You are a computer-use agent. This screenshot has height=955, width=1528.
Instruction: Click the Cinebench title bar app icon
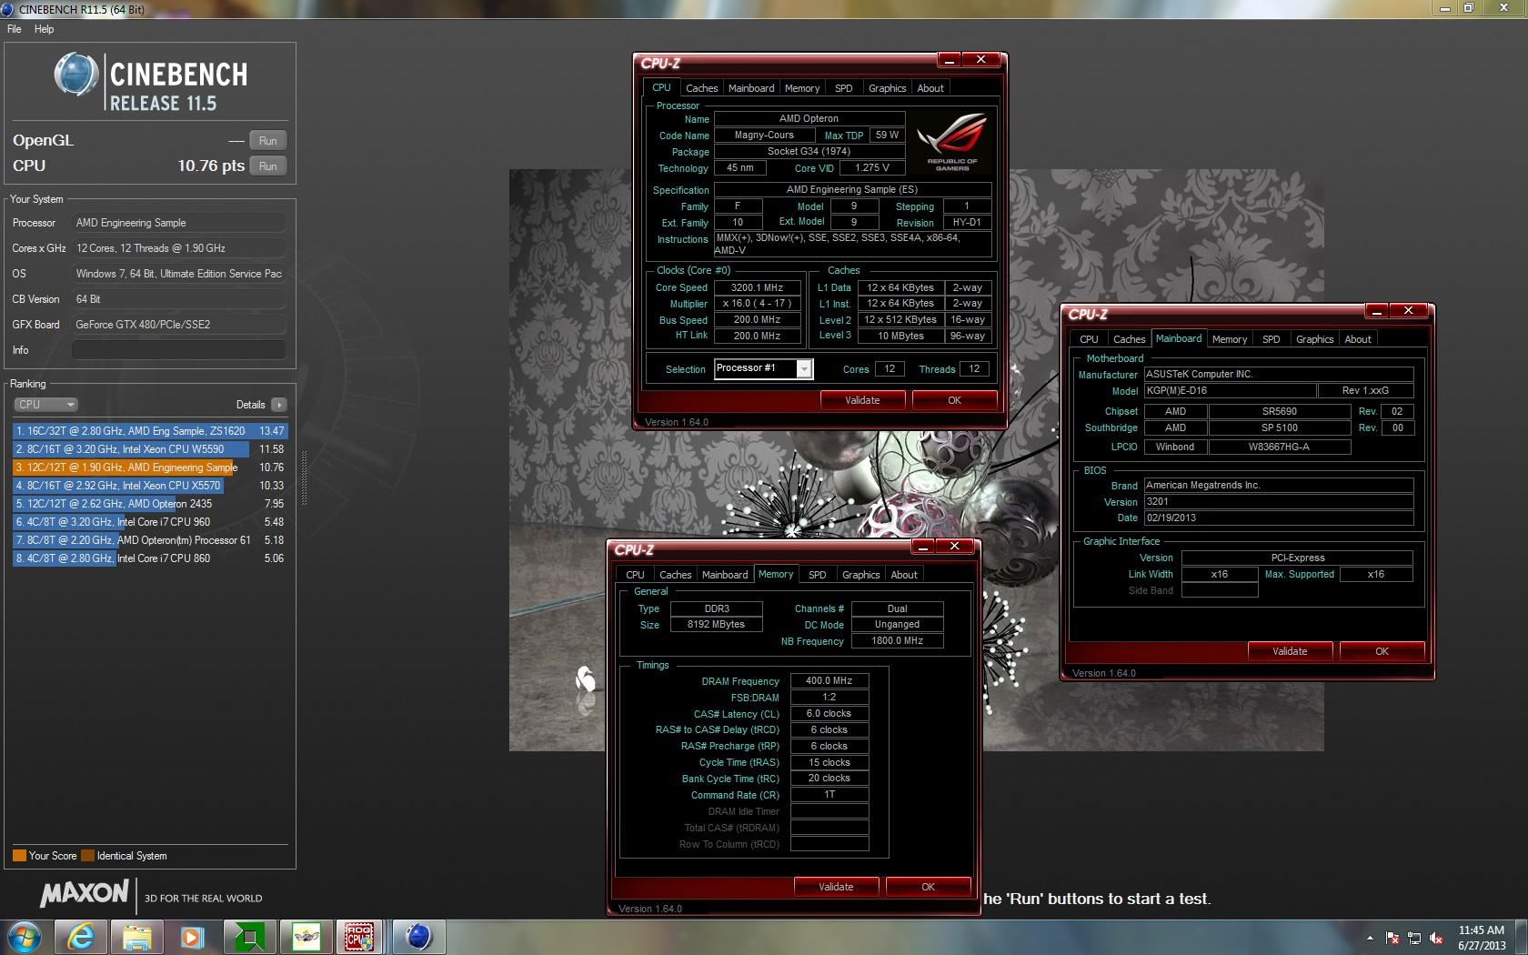(x=8, y=9)
